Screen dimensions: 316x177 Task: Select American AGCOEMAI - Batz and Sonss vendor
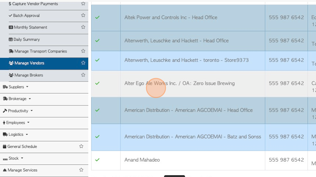193,137
